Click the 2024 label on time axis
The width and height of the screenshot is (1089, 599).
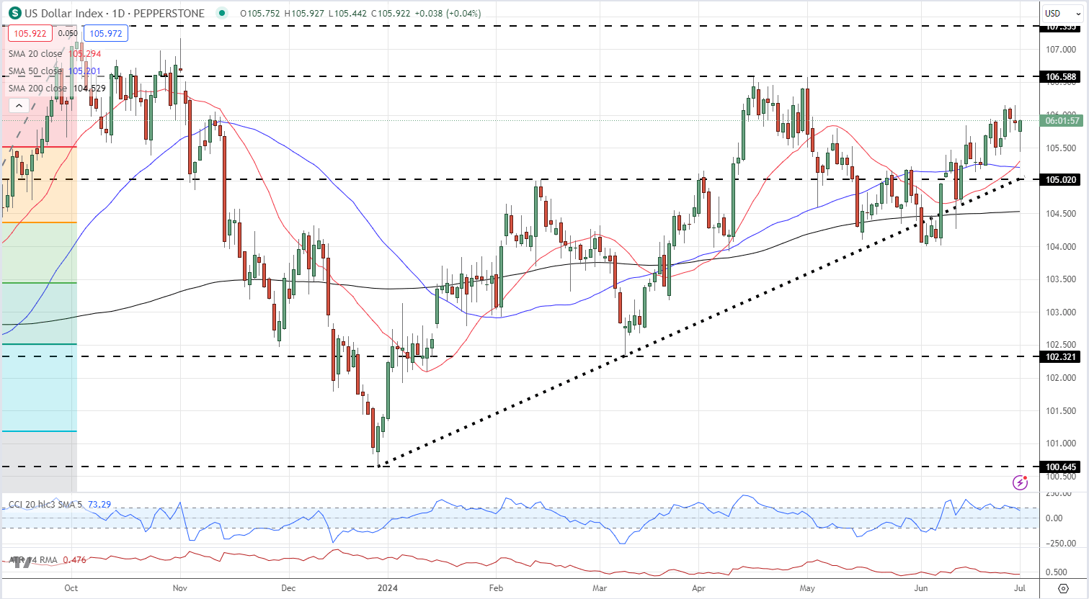388,587
